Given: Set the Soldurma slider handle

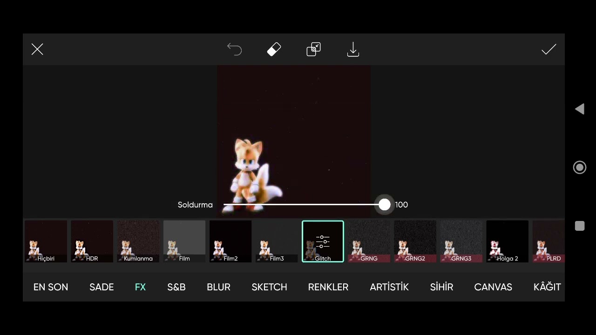Looking at the screenshot, I should pos(385,205).
